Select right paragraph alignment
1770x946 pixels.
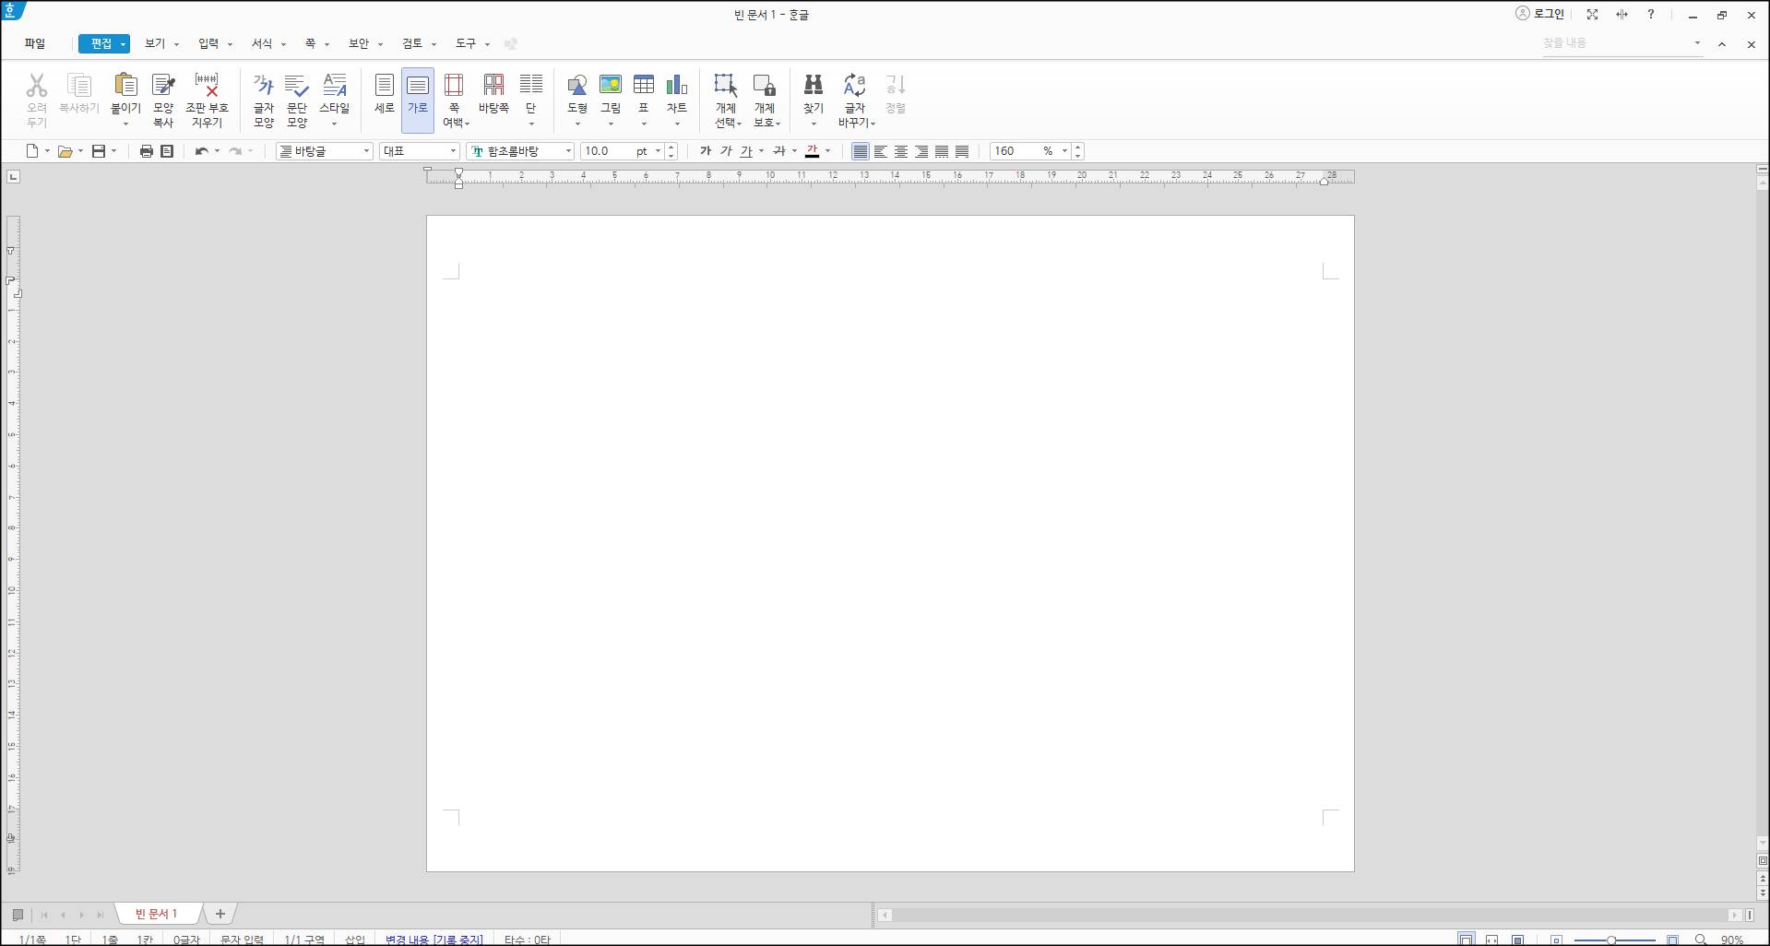pos(921,151)
